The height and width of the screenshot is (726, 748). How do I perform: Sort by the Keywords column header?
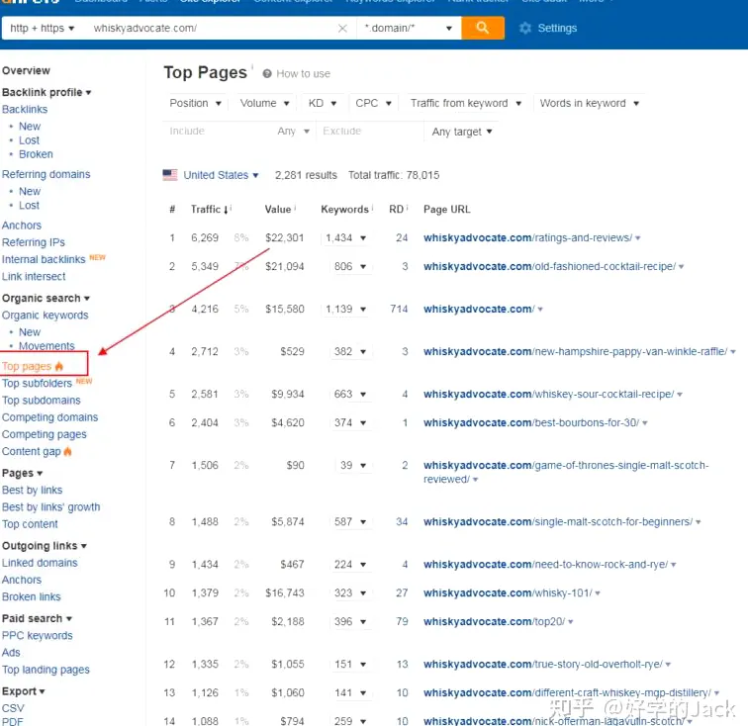tap(344, 210)
